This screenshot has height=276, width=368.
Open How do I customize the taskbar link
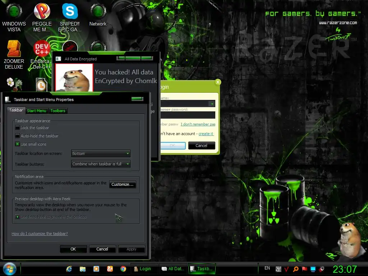[x=40, y=234]
